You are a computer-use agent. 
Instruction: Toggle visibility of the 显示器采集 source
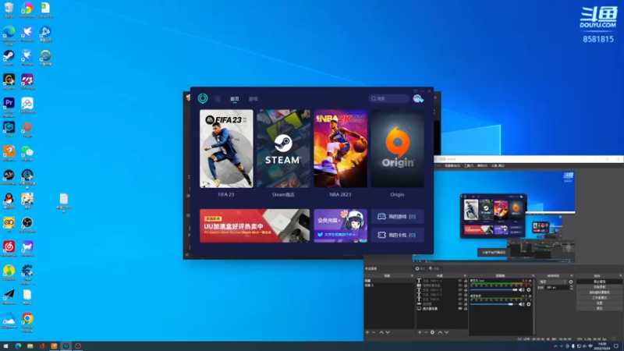coord(460,308)
